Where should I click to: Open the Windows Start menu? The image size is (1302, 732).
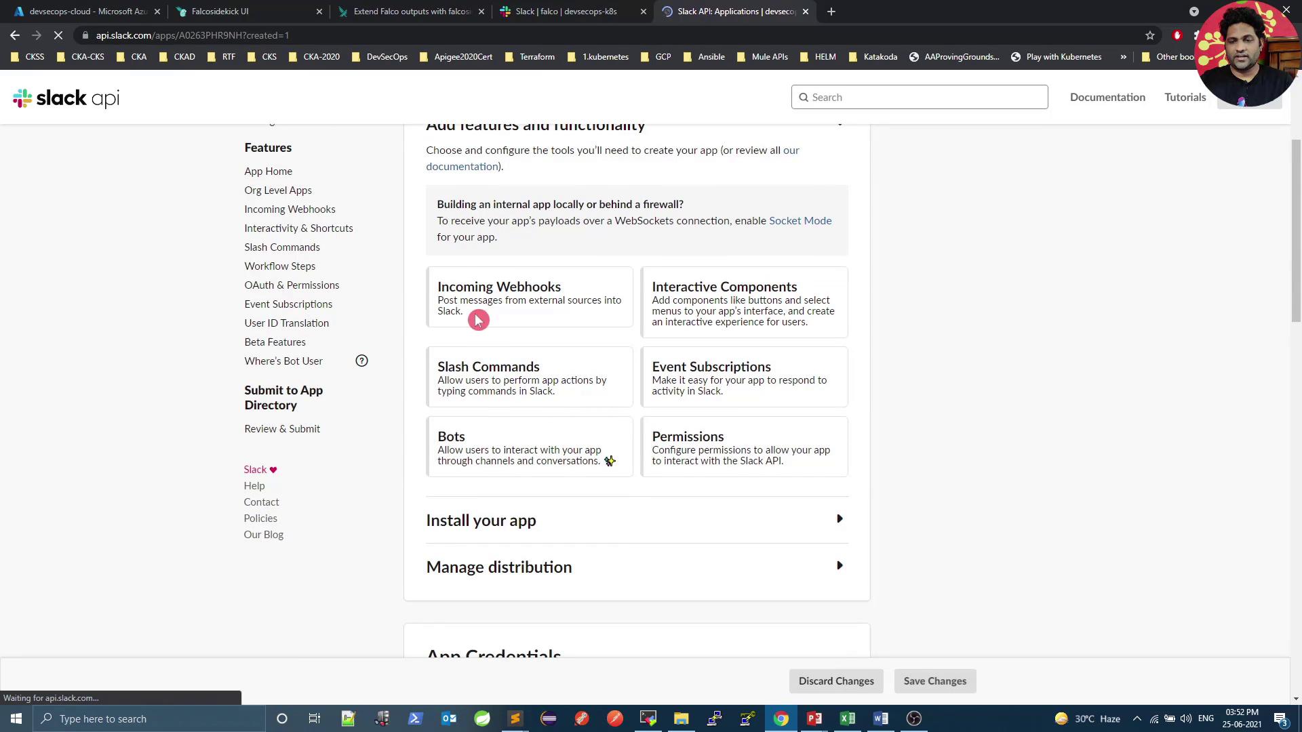click(x=16, y=718)
